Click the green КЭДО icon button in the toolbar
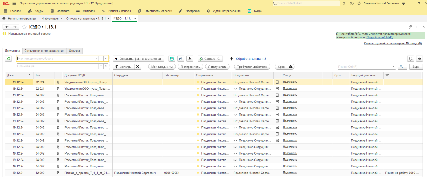The width and height of the screenshot is (427, 177). tap(172, 59)
